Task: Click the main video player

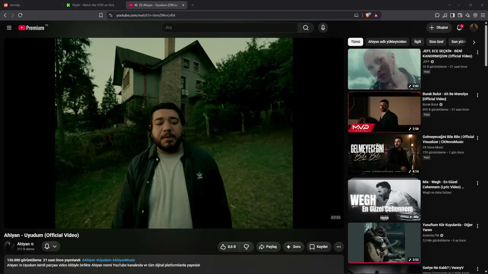Action: coord(174,133)
